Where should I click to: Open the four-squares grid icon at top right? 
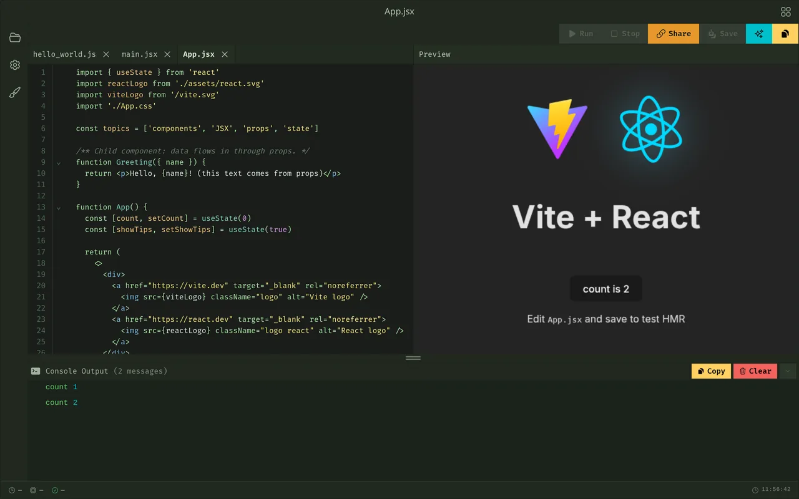[x=786, y=12]
